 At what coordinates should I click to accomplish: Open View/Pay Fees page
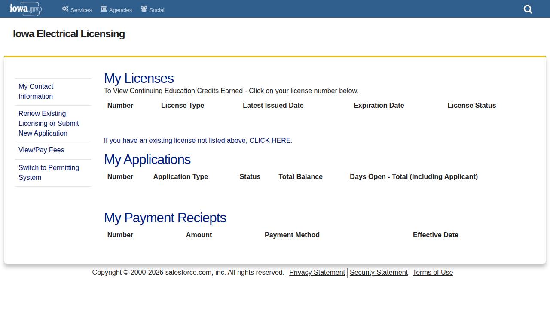tap(41, 150)
